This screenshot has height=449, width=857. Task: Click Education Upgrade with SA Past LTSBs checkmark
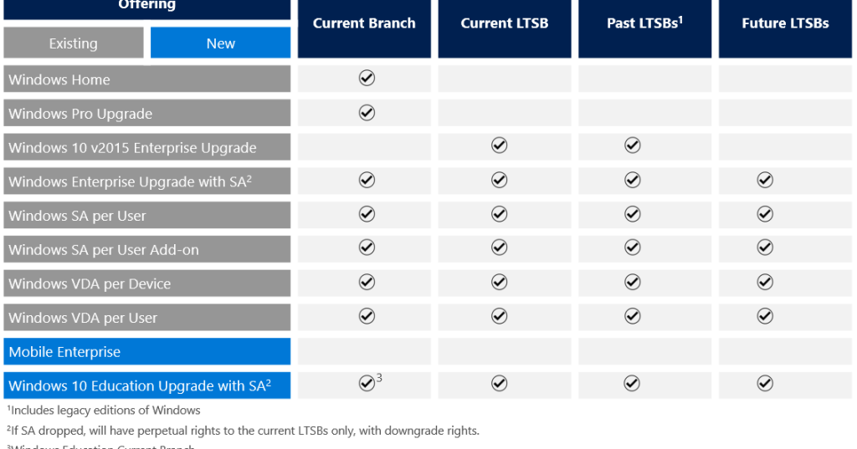(x=633, y=383)
